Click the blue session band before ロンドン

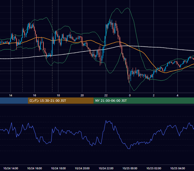click(14, 101)
